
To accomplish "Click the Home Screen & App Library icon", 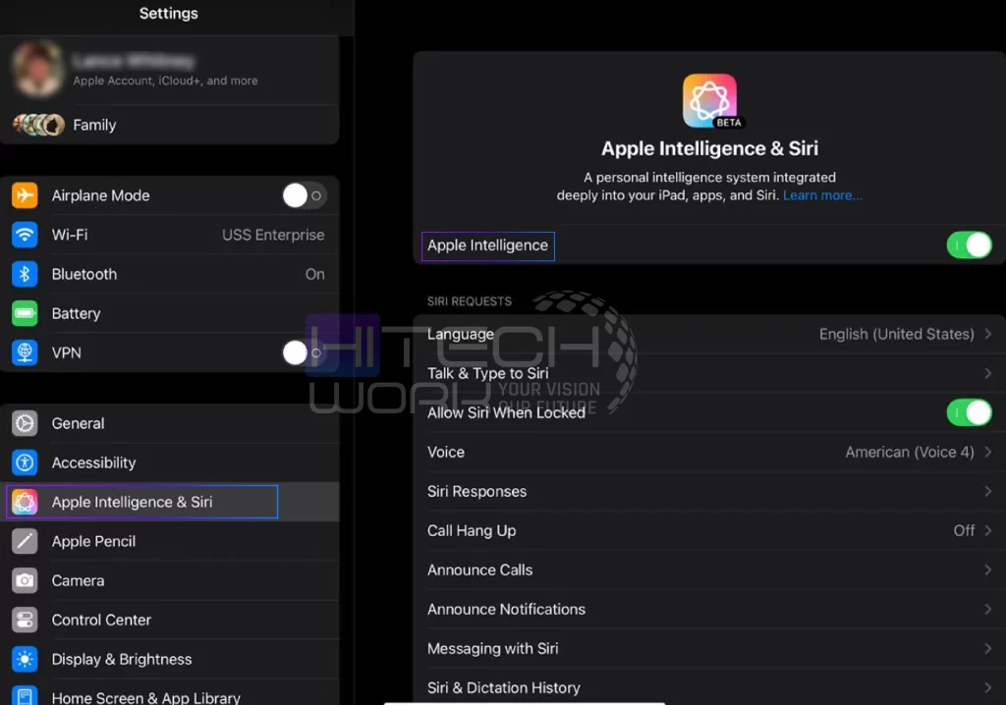I will click(x=25, y=696).
